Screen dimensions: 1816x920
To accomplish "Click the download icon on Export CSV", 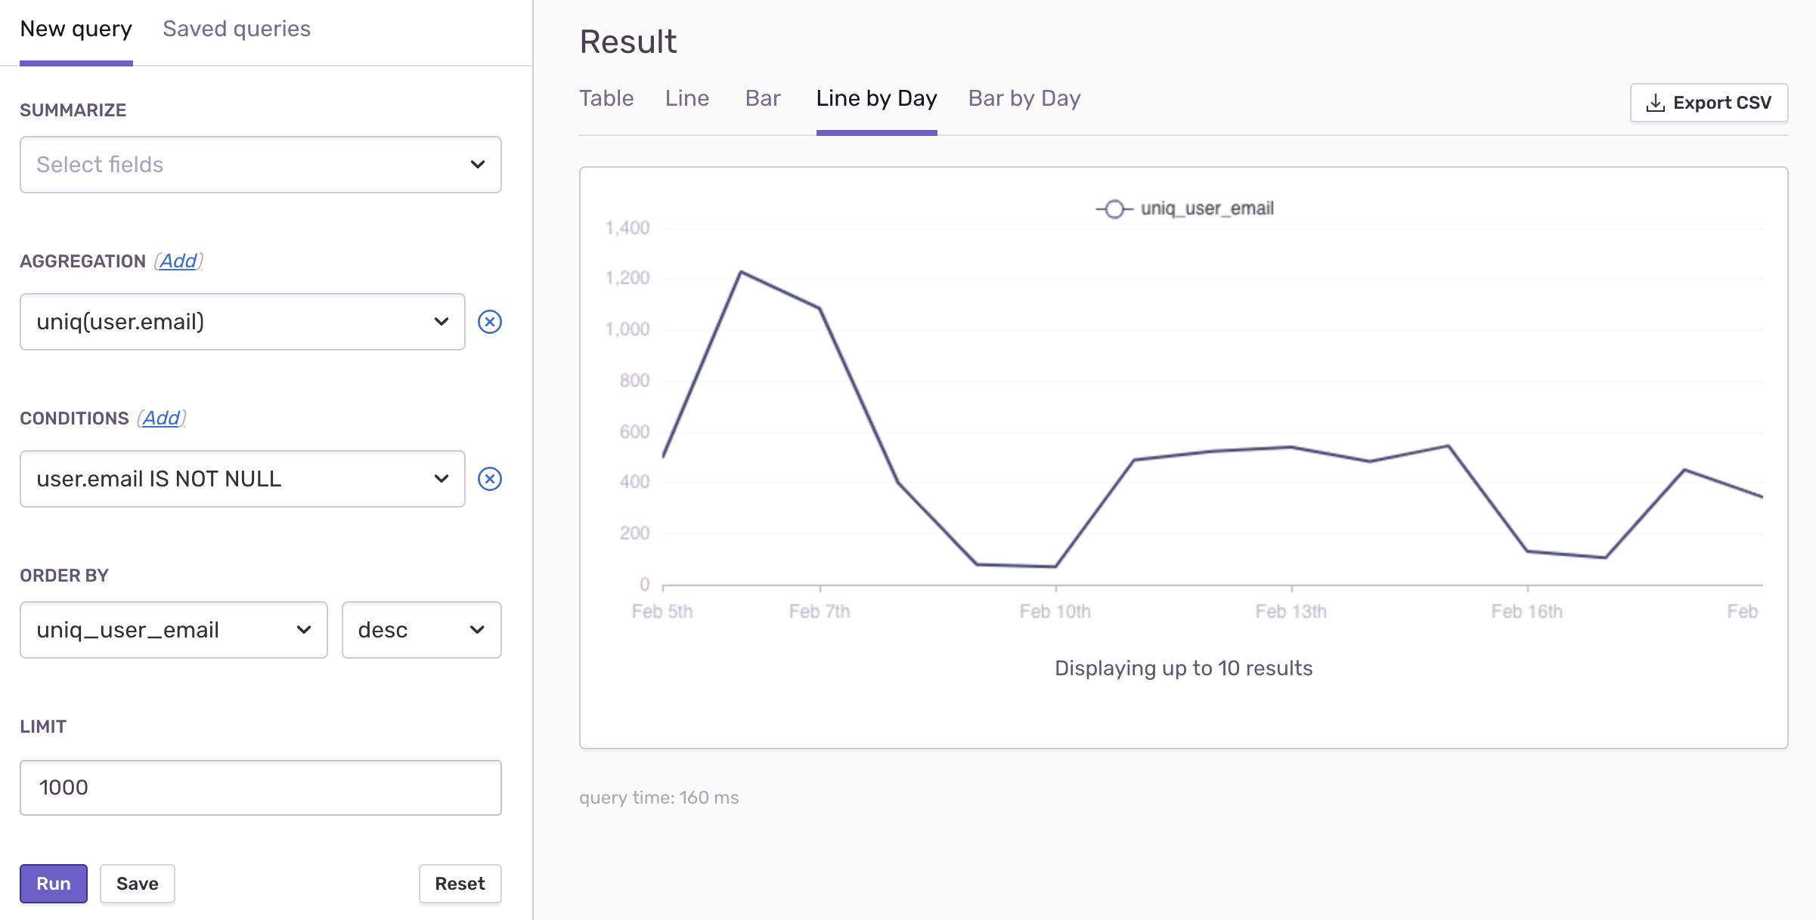I will (1656, 102).
